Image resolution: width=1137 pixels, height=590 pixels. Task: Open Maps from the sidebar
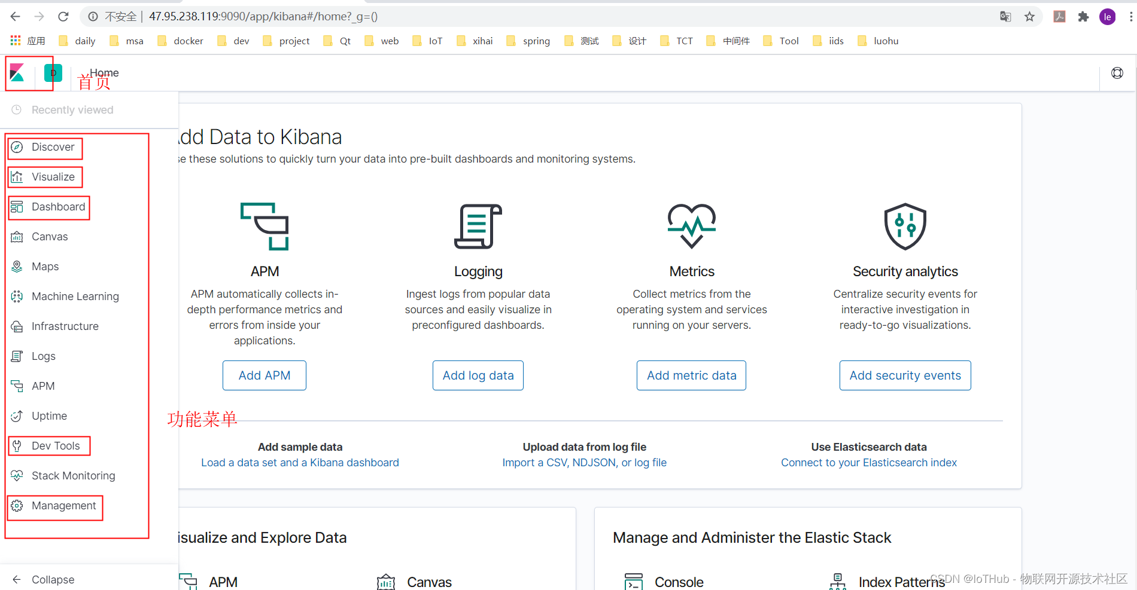coord(45,267)
